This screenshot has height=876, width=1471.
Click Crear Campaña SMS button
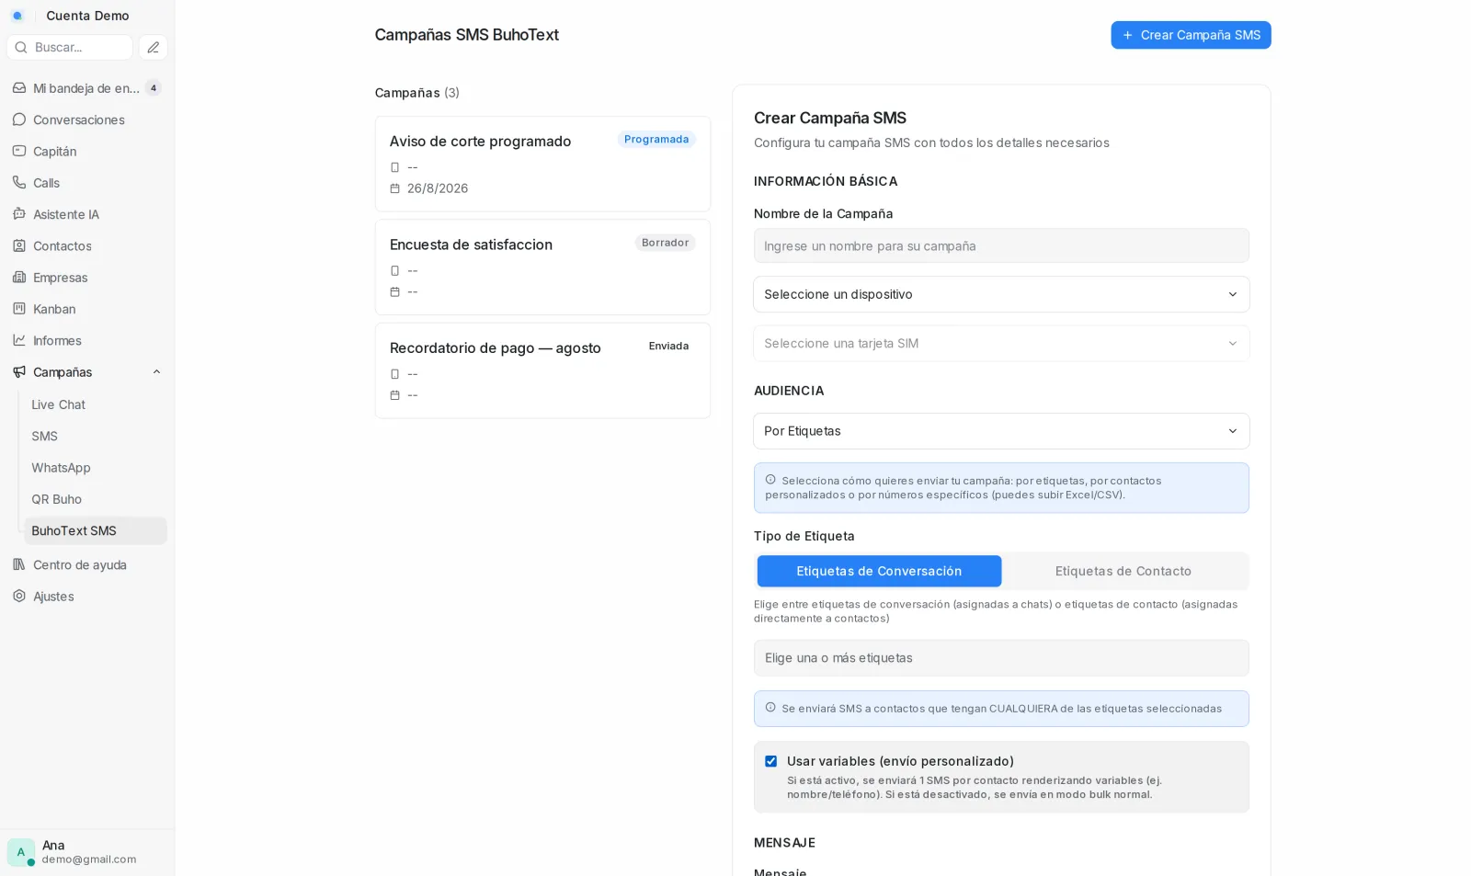pos(1191,35)
